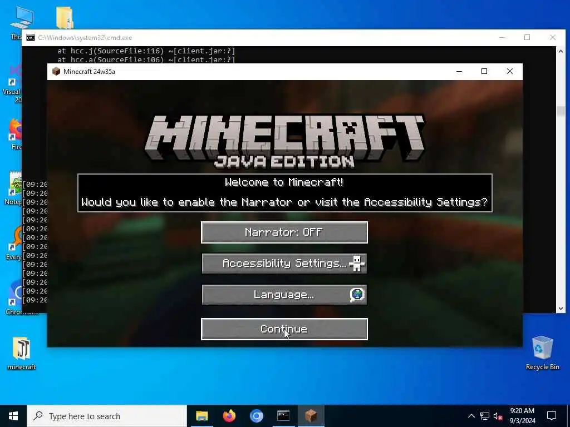Select the Recycle Bin desktop icon
Screen dimensions: 570x427
coord(542,353)
